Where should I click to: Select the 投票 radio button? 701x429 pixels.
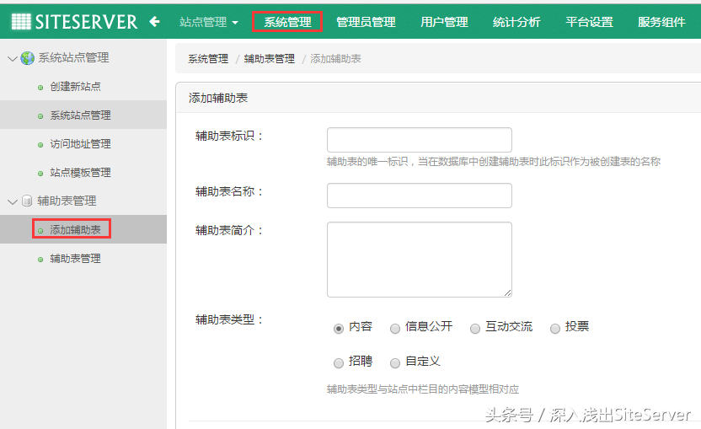point(554,329)
